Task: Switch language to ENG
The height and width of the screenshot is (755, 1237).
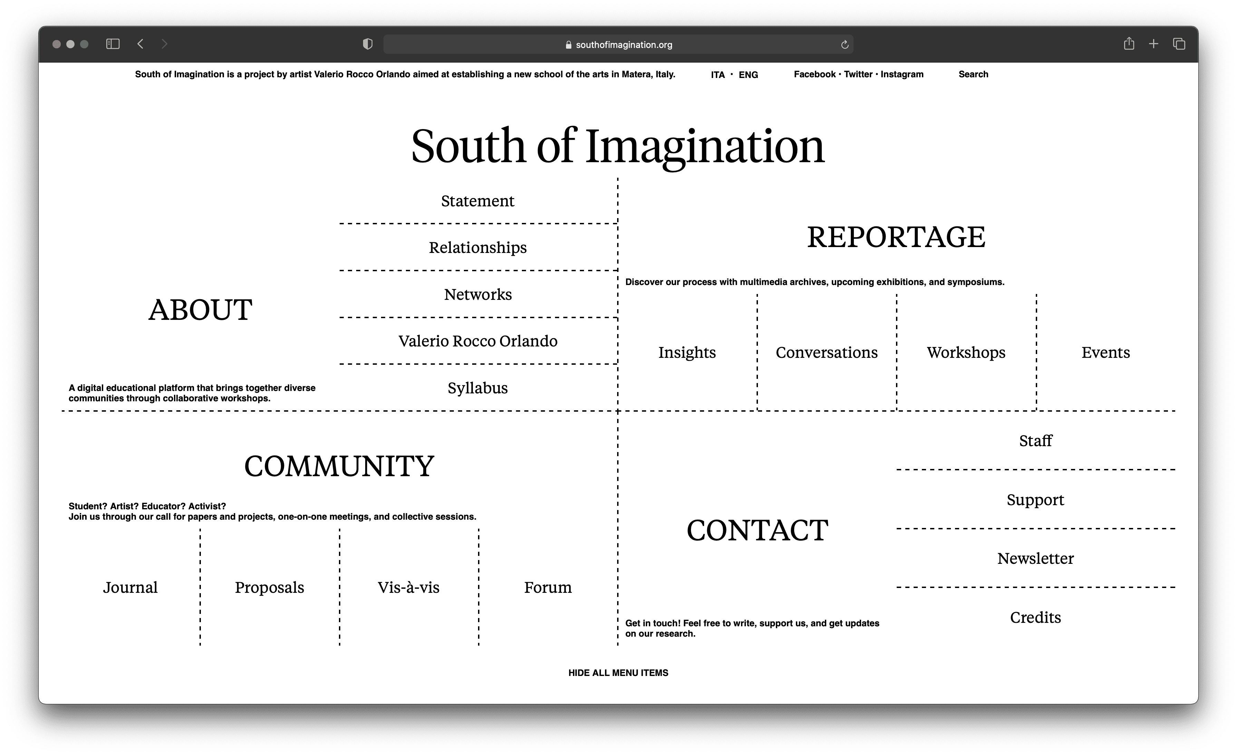Action: [x=748, y=75]
